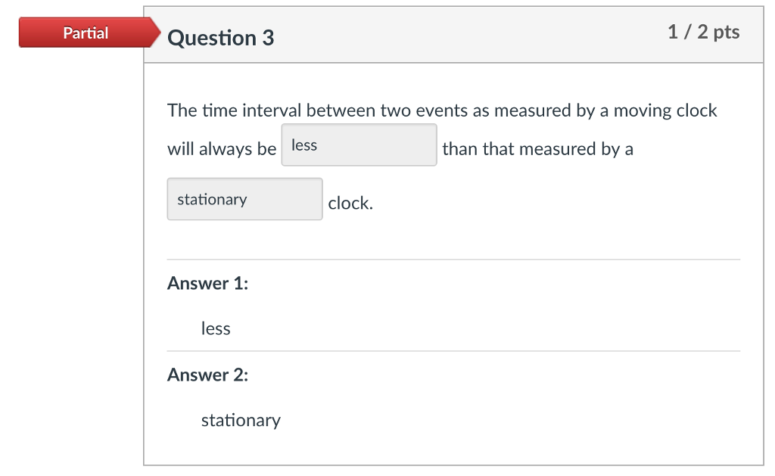775x476 pixels.
Task: Click the divider line above Answer 1
Action: (x=453, y=258)
